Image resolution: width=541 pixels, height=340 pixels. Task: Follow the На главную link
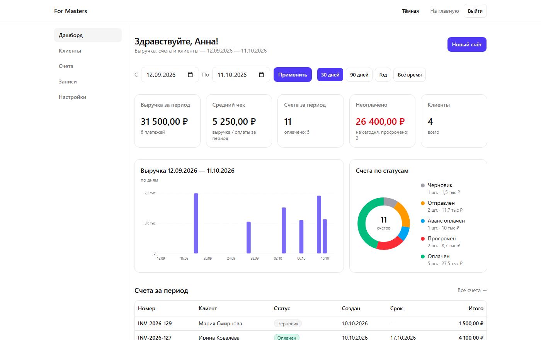pos(444,11)
